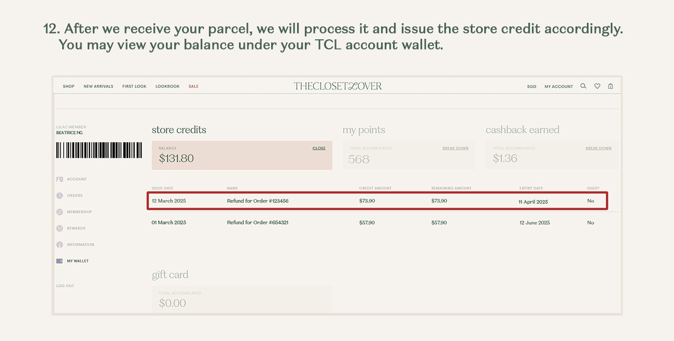
Task: Select the Refund for Order #123456 row
Action: (x=377, y=201)
